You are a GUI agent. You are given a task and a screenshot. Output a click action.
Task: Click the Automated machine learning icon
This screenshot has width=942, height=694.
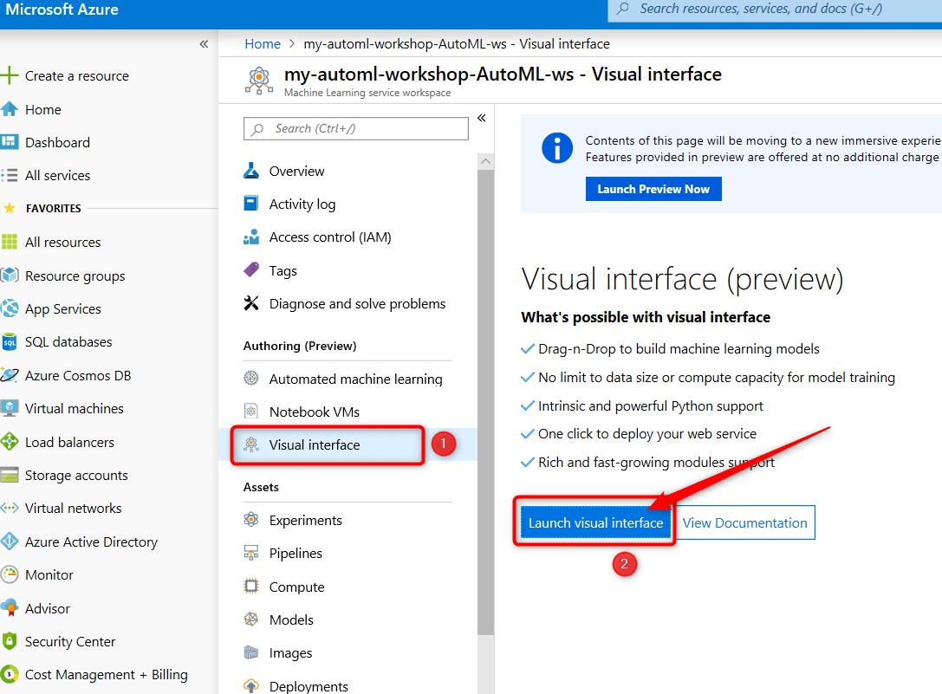pos(251,379)
